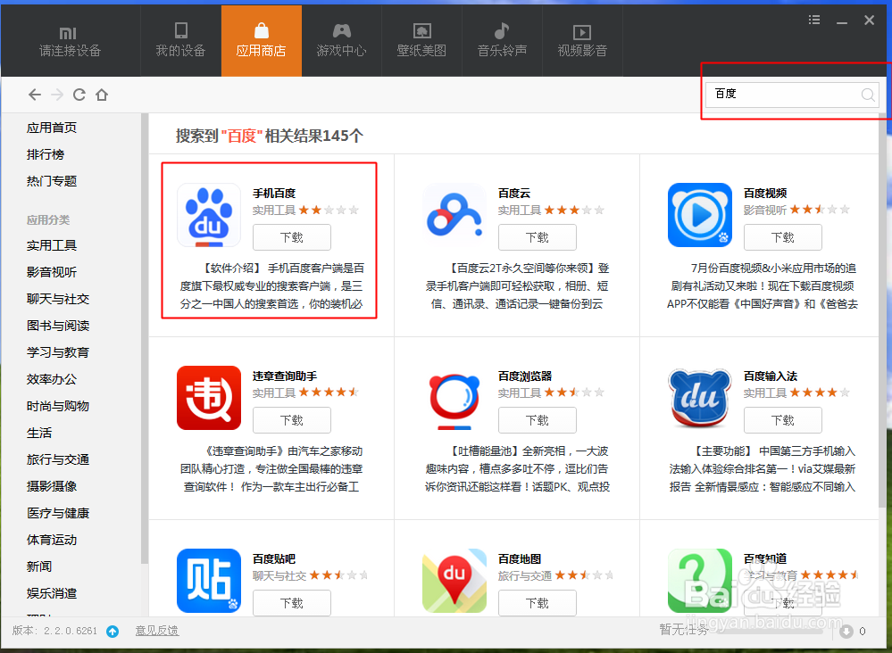Select 图书与阅读 category
The image size is (892, 653).
(x=58, y=326)
